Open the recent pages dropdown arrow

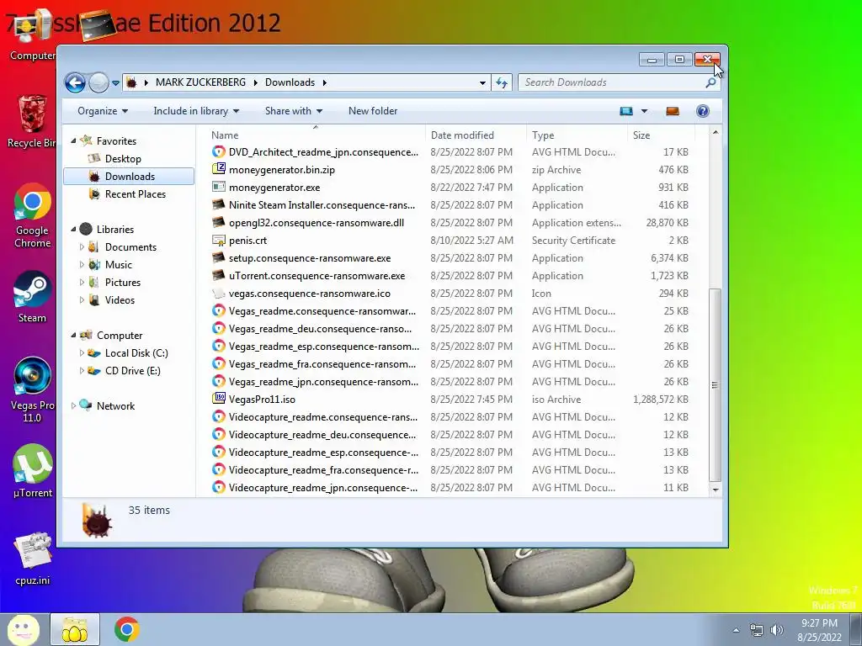click(115, 83)
